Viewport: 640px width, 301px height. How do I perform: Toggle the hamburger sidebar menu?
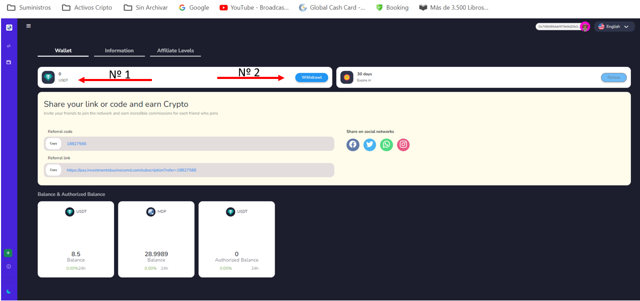point(29,26)
